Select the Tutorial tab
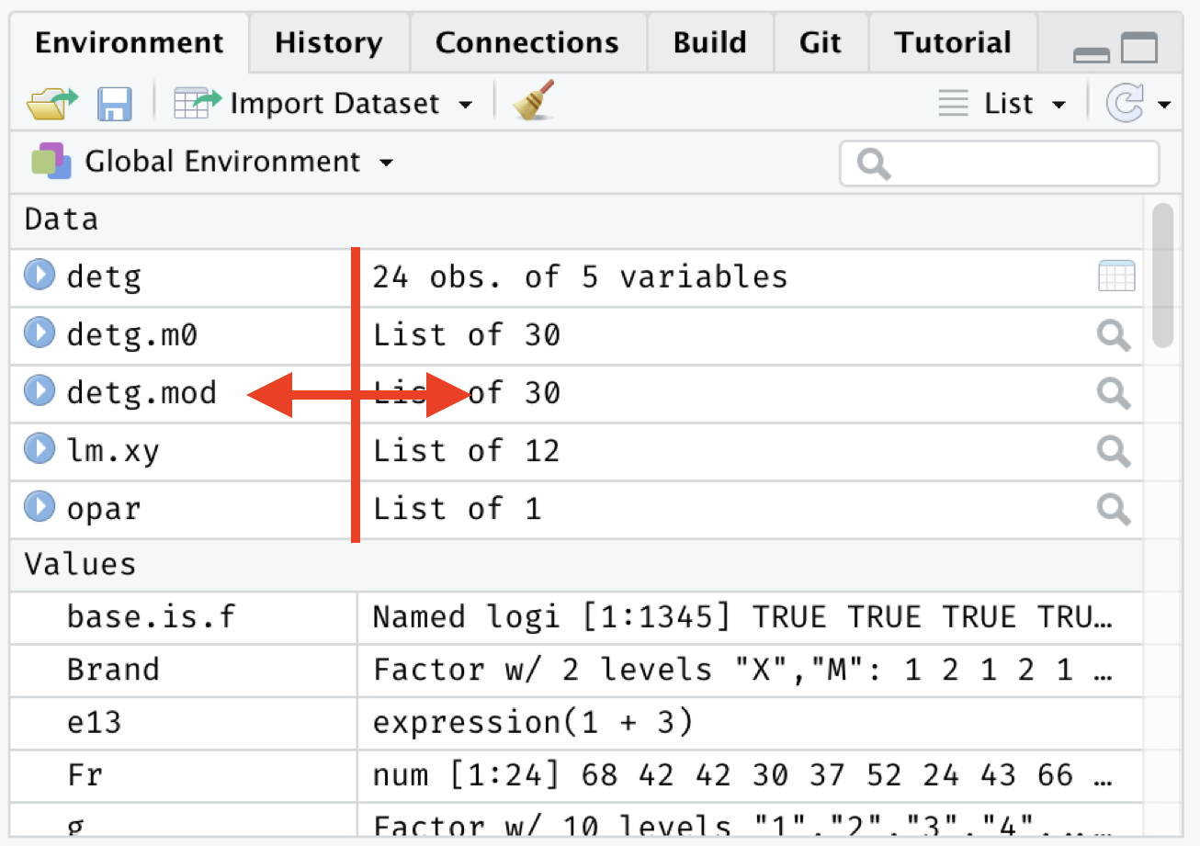The height and width of the screenshot is (846, 1200). pyautogui.click(x=952, y=41)
